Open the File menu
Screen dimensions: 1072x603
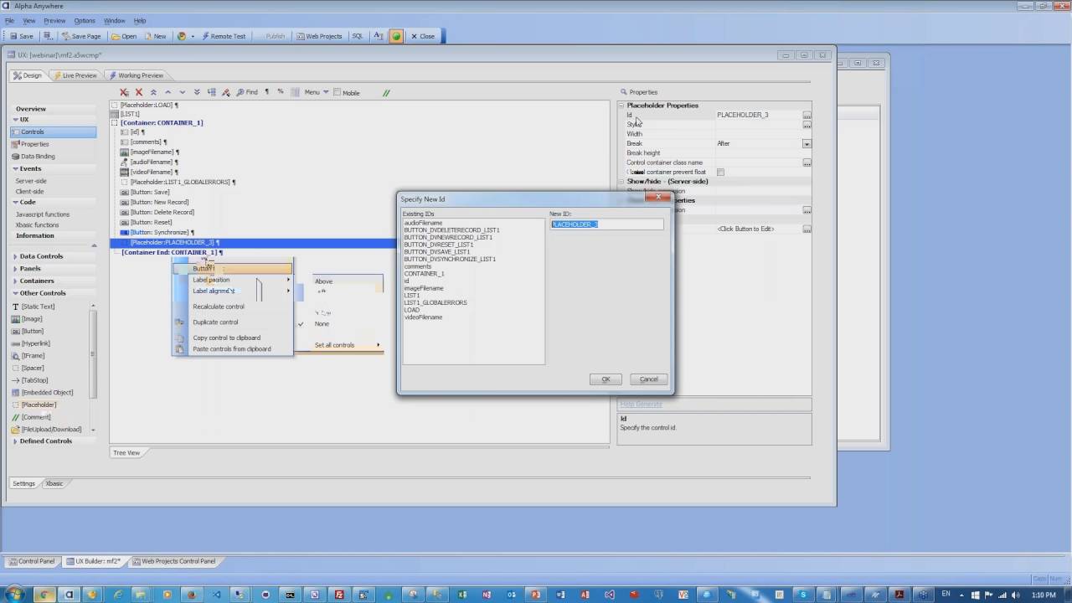[9, 20]
